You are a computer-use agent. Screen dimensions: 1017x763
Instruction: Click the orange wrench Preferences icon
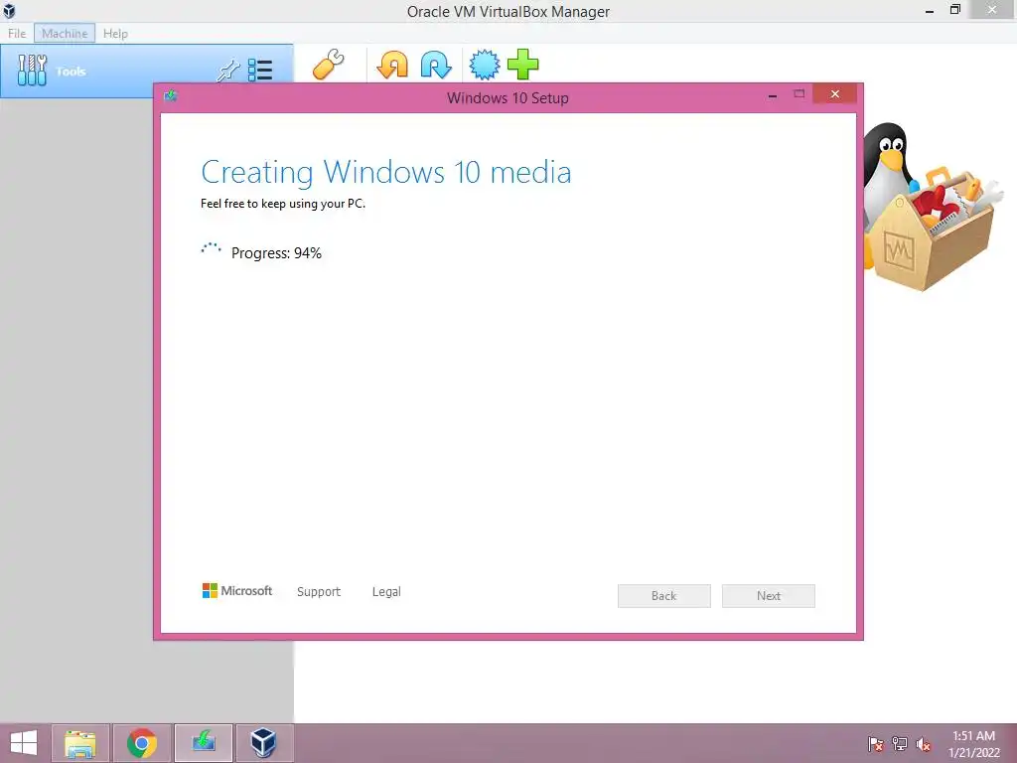tap(328, 65)
